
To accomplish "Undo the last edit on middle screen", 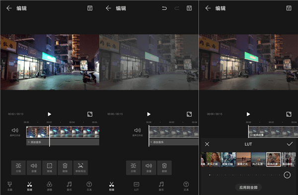I will [164, 8].
